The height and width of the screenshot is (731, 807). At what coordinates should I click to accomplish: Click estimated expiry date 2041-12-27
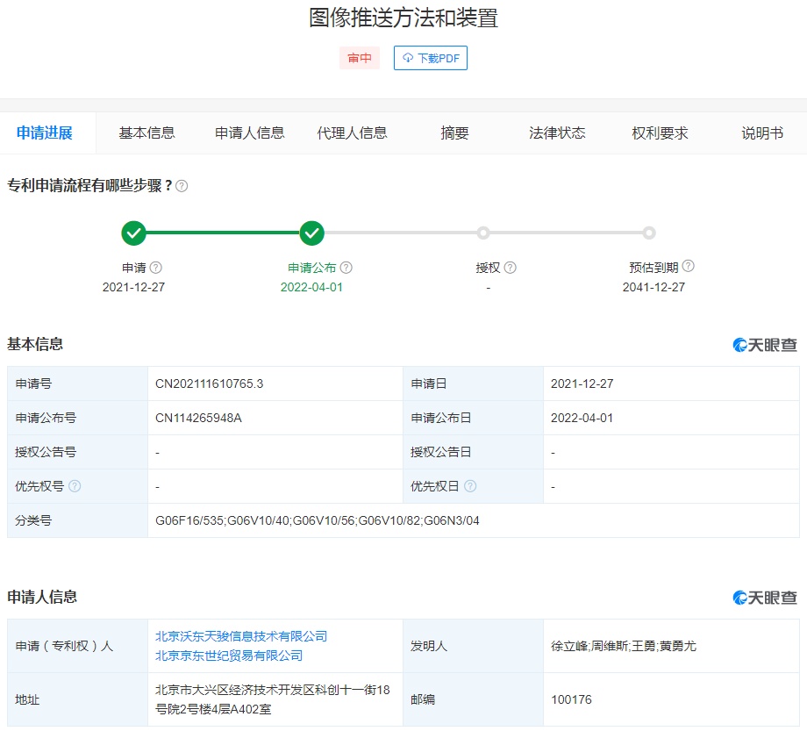click(x=653, y=287)
